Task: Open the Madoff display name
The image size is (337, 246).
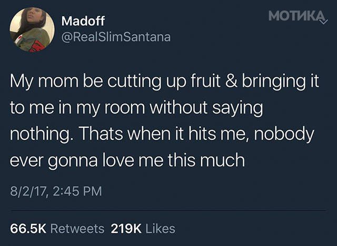Action: point(83,21)
